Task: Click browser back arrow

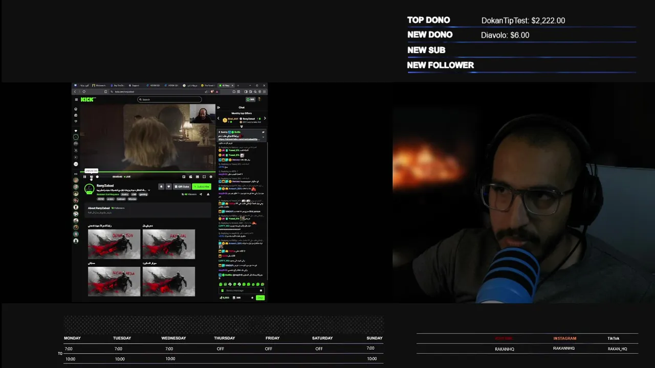Action: [75, 91]
